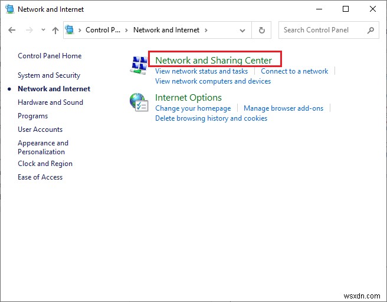Viewport: 387px width, 302px height.
Task: Open User Accounts category
Action: 40,130
